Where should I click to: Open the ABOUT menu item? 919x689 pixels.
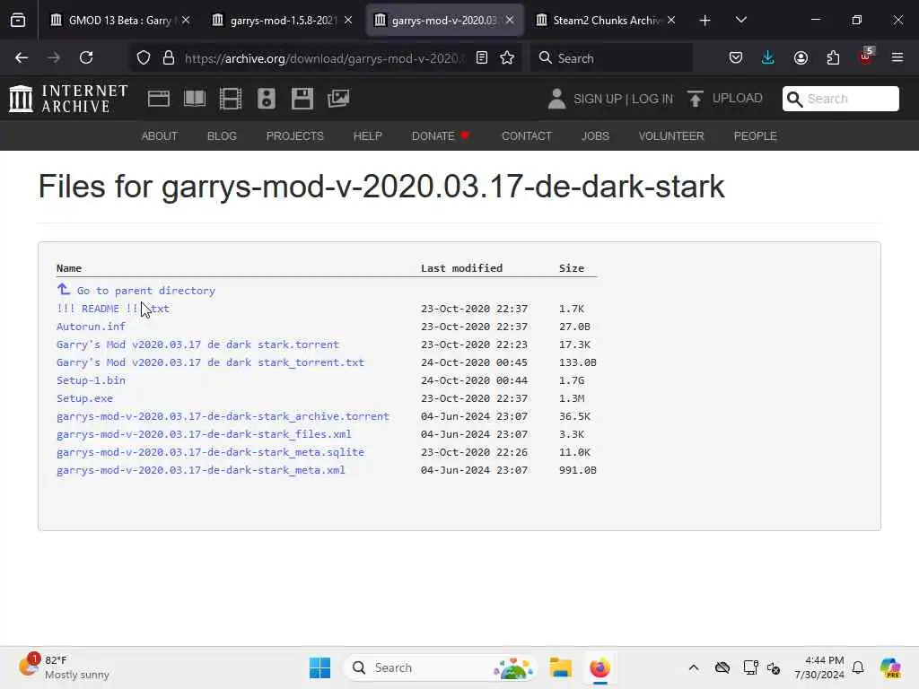click(160, 136)
